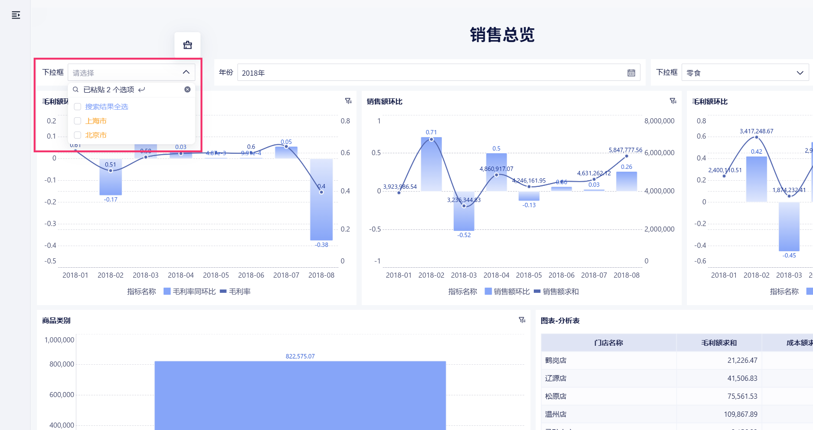Open the 2018年 year picker field
This screenshot has height=430, width=813.
click(439, 72)
